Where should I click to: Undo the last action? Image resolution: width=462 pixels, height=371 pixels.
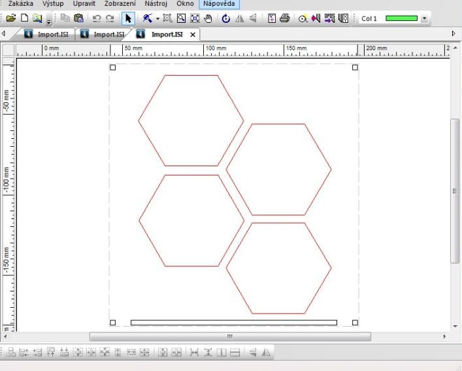click(96, 18)
